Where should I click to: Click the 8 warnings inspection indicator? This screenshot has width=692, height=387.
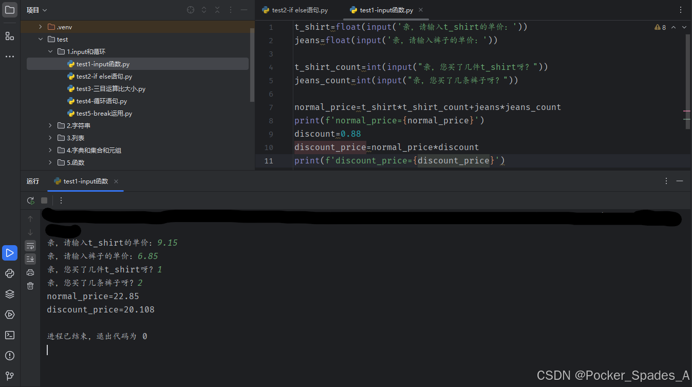click(x=660, y=27)
